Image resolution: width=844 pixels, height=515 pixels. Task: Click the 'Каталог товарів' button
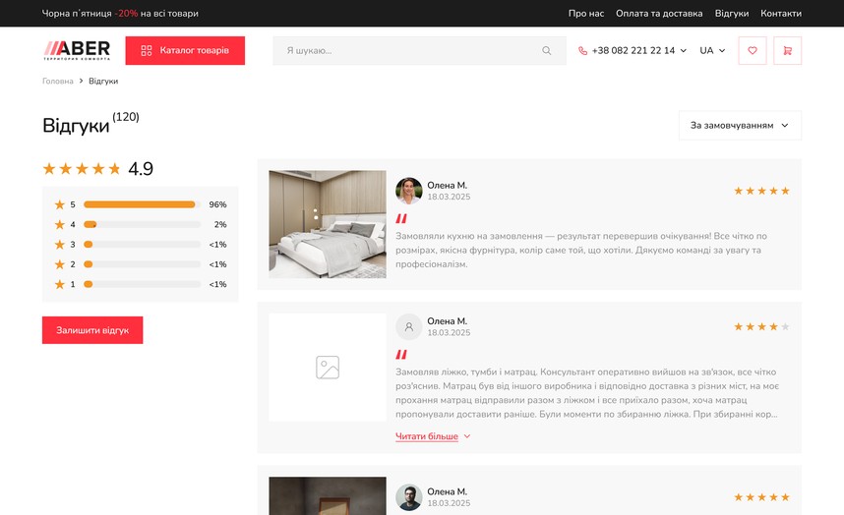coord(185,50)
